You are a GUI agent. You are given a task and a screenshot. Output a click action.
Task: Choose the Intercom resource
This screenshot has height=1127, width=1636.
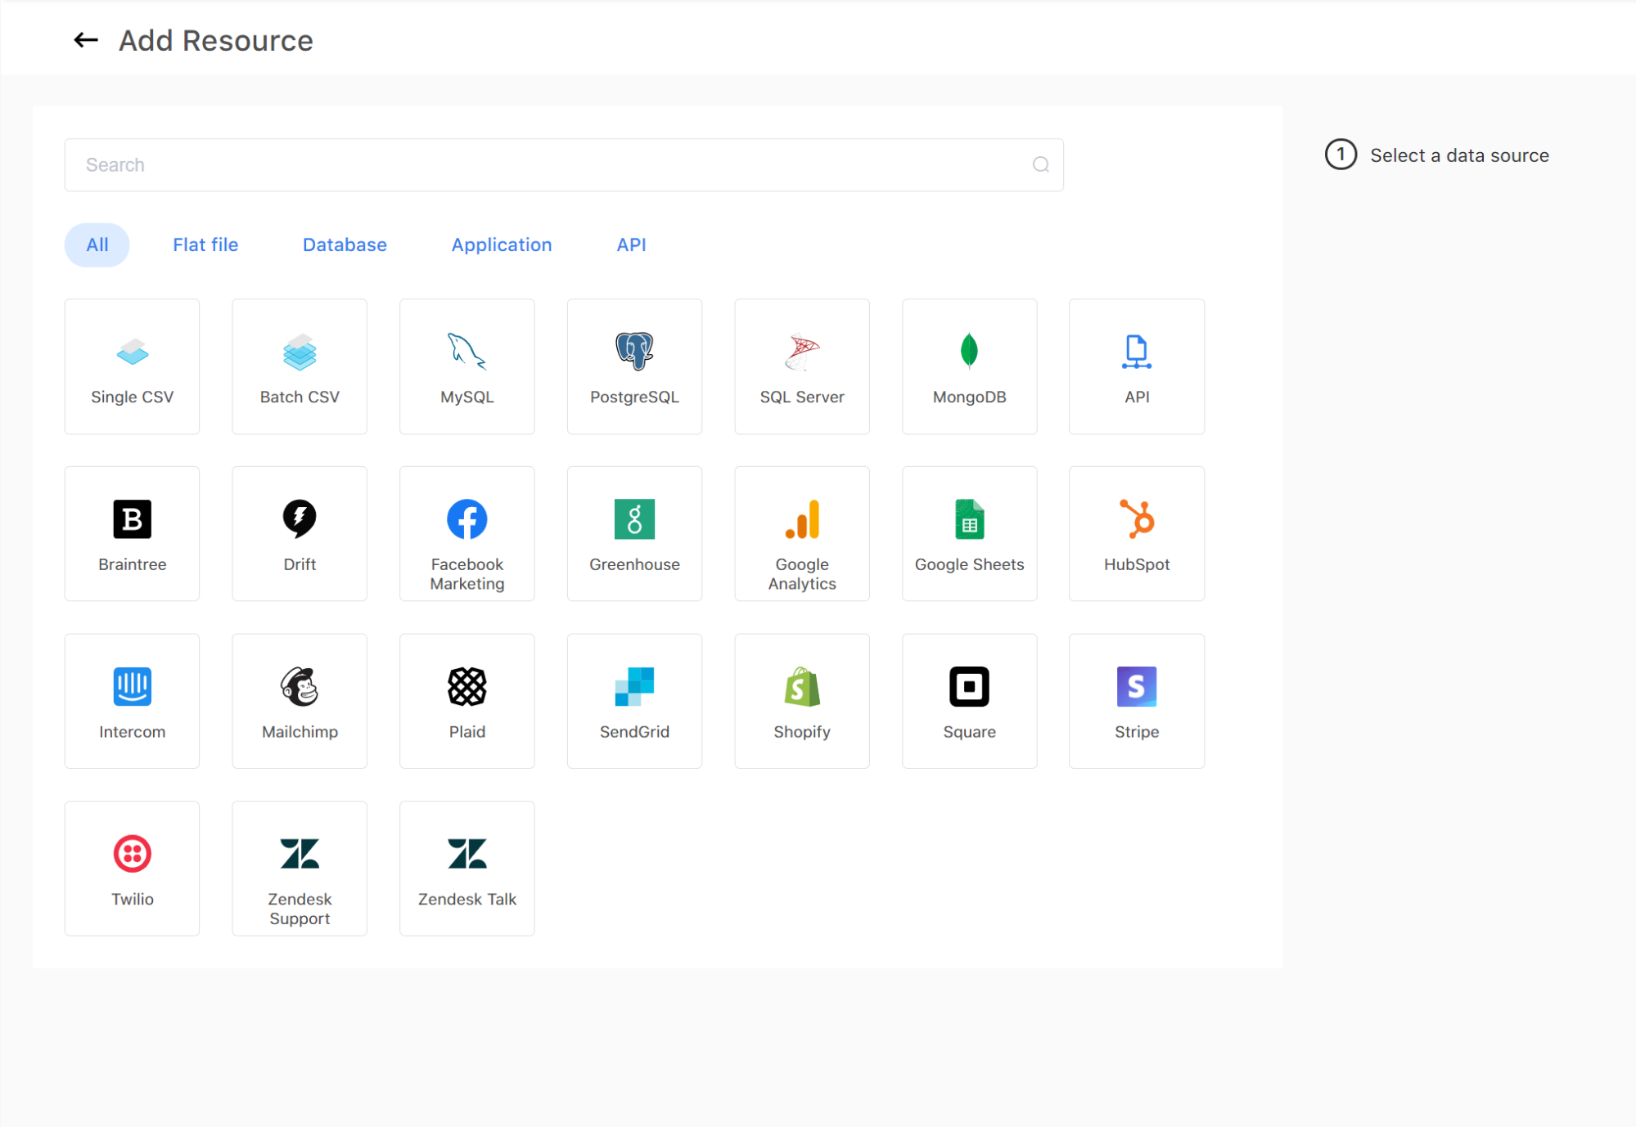click(133, 701)
